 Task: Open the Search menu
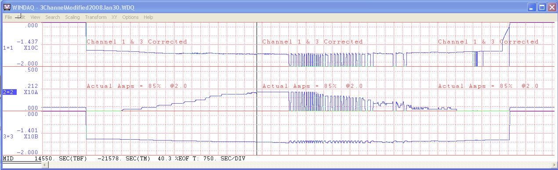(53, 17)
